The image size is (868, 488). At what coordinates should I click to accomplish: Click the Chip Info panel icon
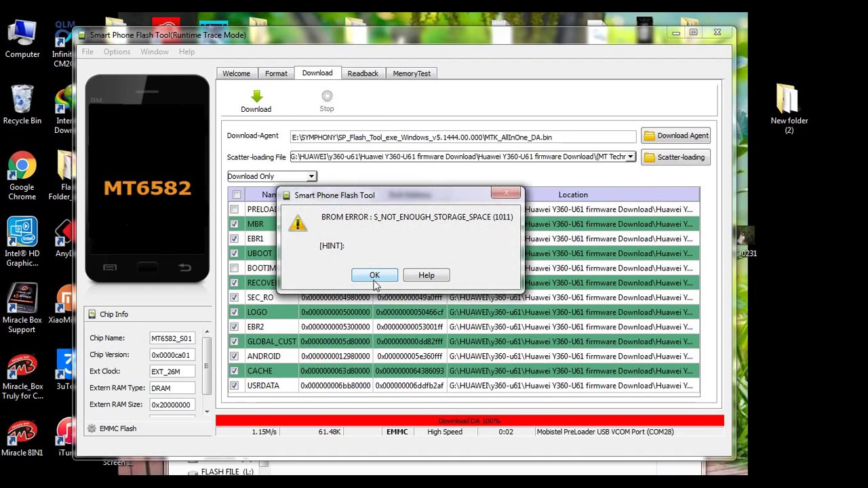[x=92, y=314]
